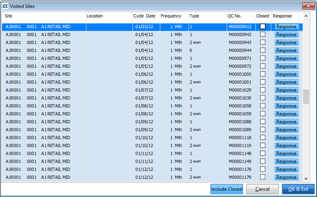Click Response button for M00001000
Screen dimensions: 317x197
[x=286, y=74]
